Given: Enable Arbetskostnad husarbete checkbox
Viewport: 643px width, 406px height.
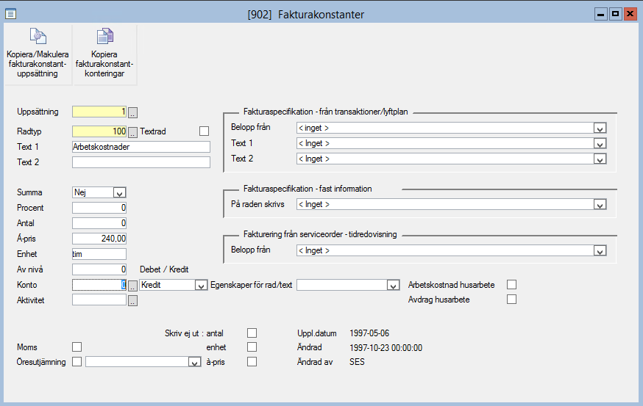Looking at the screenshot, I should pyautogui.click(x=511, y=284).
